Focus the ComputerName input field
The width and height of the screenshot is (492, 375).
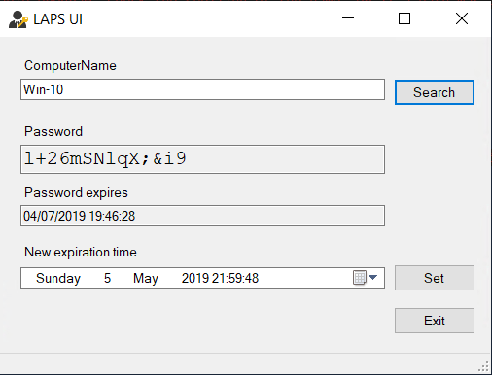[x=202, y=89]
